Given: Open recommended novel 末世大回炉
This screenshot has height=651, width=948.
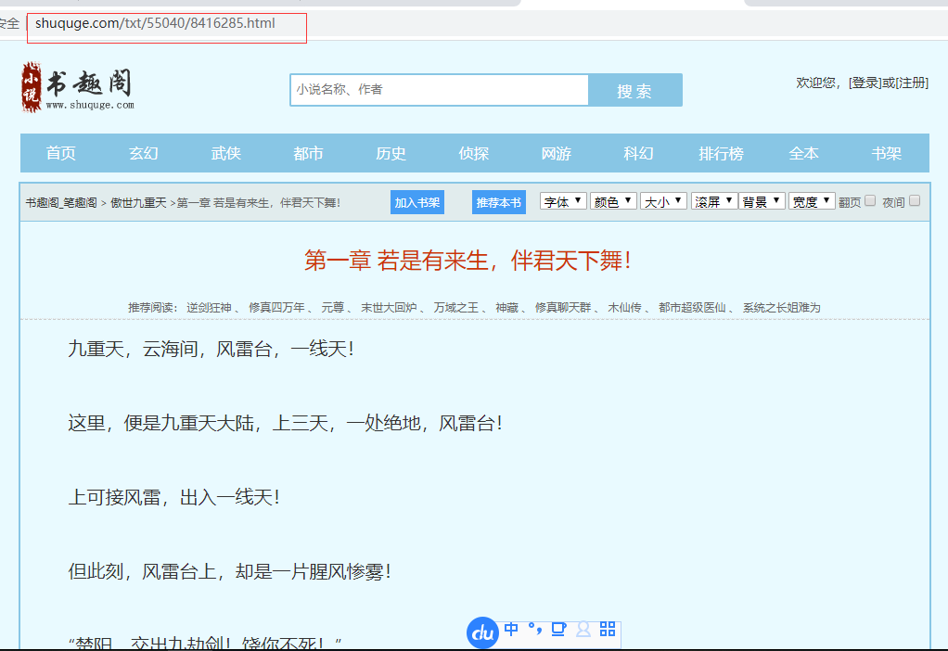Looking at the screenshot, I should [x=389, y=308].
